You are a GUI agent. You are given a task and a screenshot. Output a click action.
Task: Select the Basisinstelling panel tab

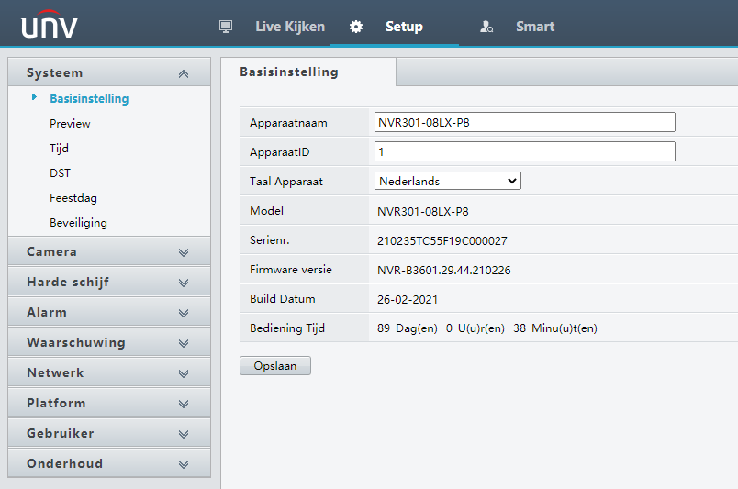pos(308,72)
